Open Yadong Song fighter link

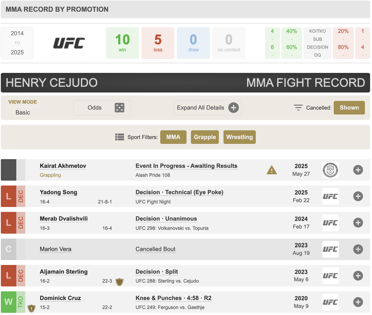click(58, 192)
